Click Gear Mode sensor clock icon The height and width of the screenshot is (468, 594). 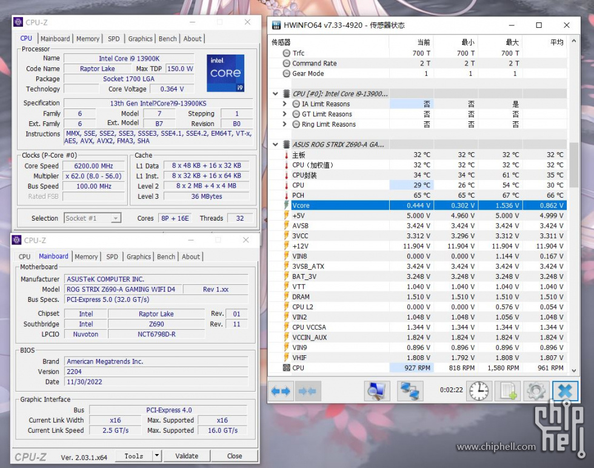287,73
